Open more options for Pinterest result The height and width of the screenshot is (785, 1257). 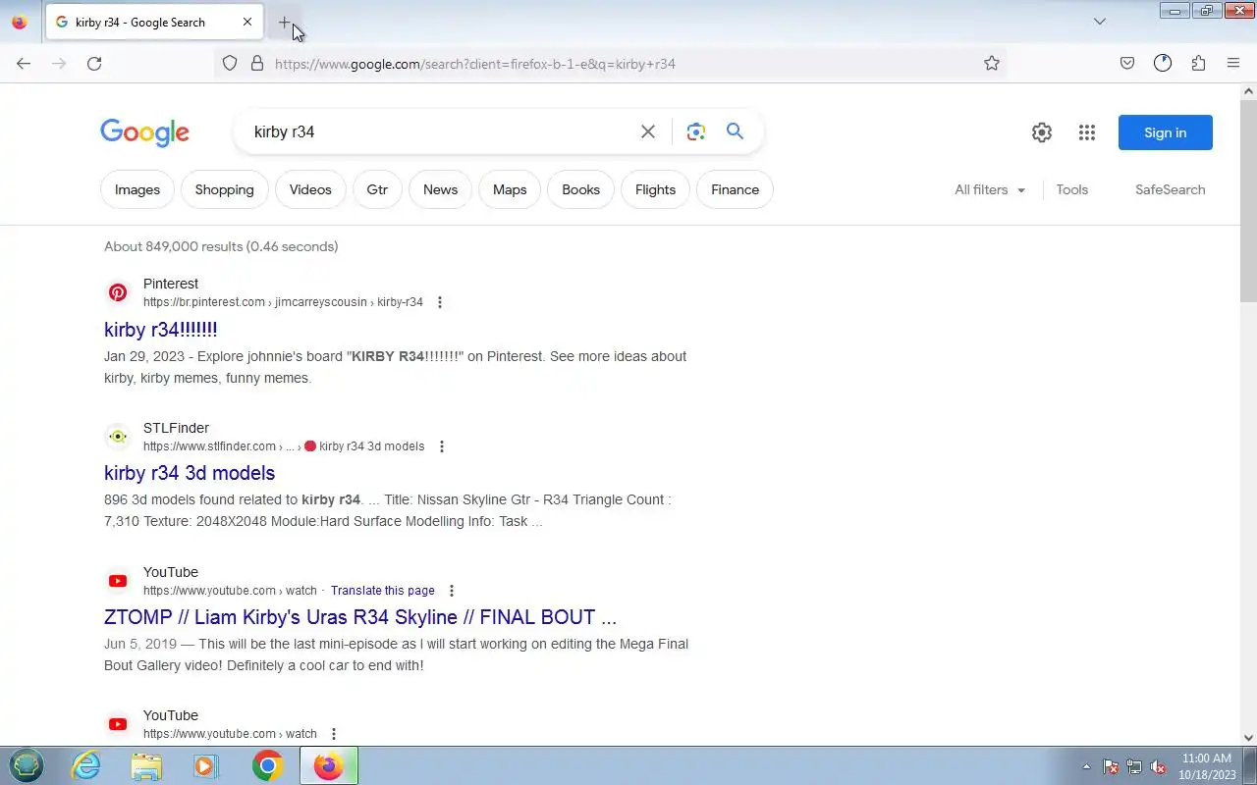440,302
